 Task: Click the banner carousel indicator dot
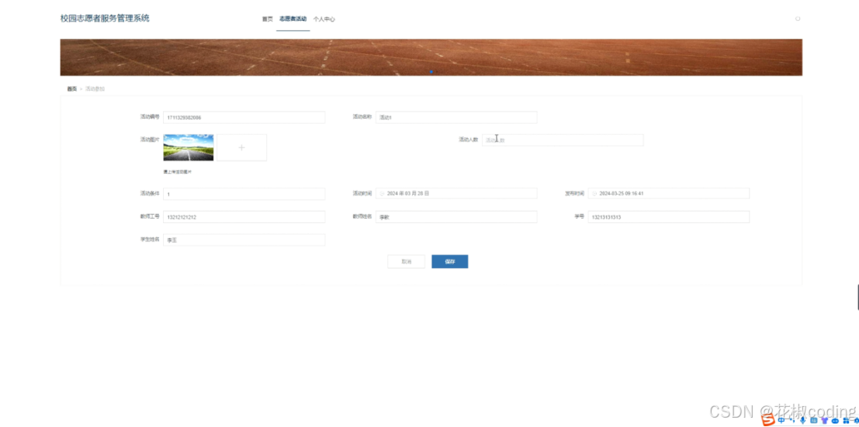point(431,72)
